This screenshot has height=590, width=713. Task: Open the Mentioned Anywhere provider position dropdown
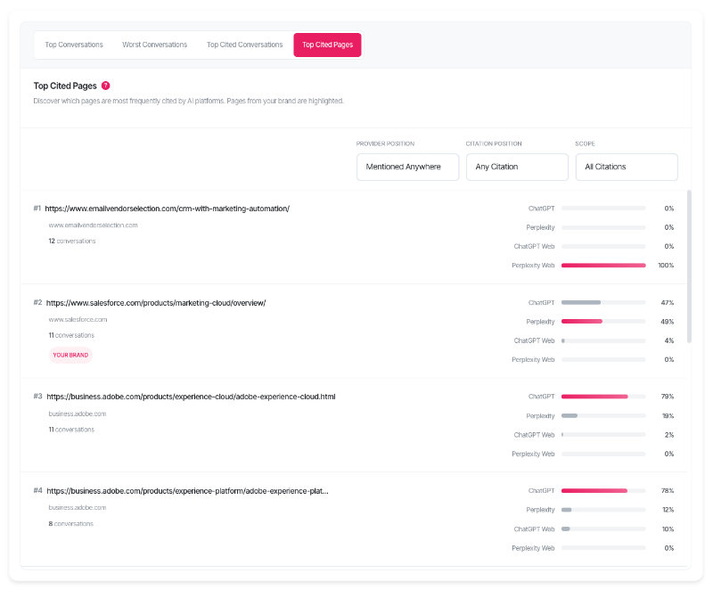coord(407,167)
